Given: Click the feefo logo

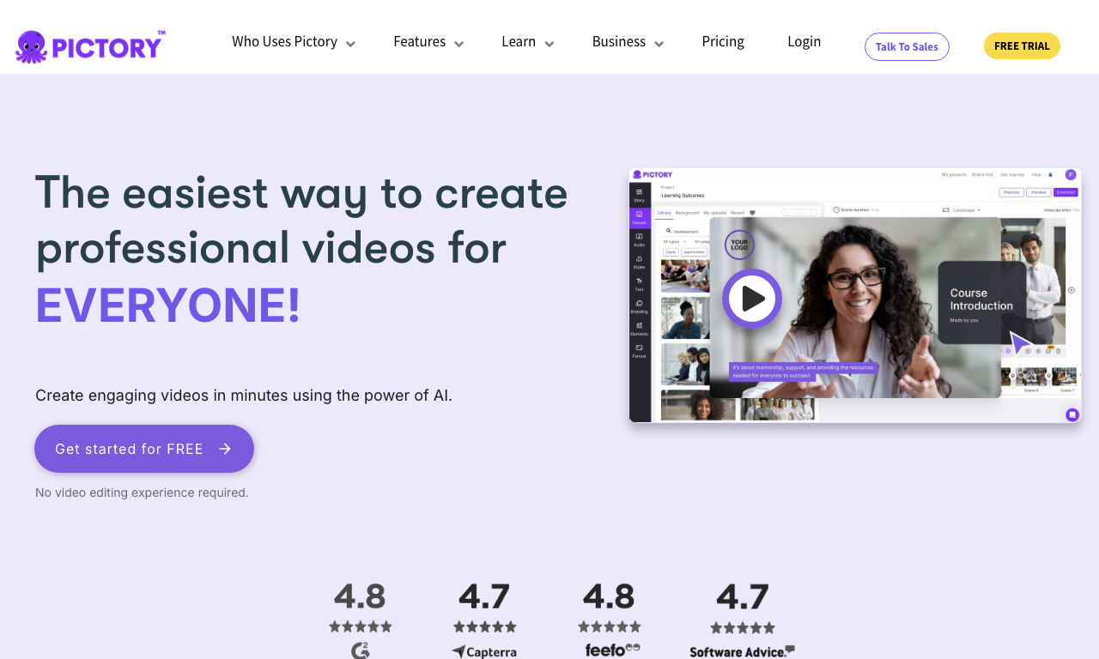Looking at the screenshot, I should pyautogui.click(x=612, y=650).
